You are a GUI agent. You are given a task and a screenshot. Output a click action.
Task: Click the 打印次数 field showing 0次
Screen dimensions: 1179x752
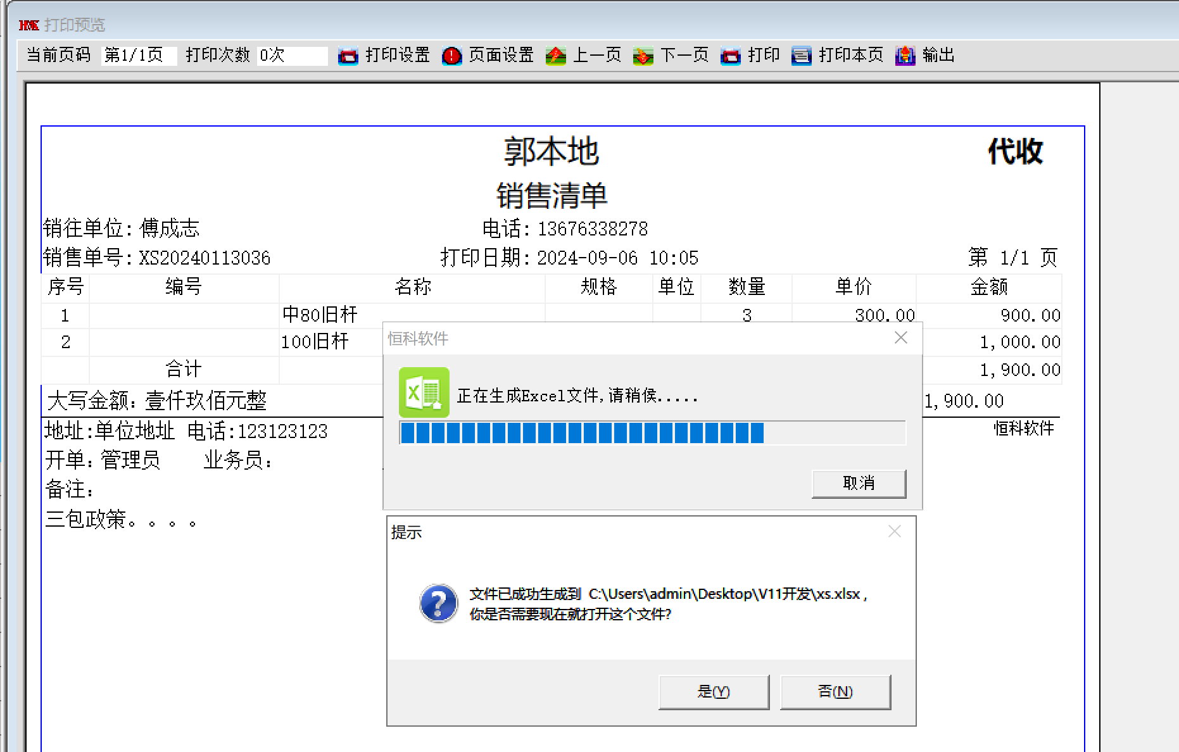coord(291,55)
